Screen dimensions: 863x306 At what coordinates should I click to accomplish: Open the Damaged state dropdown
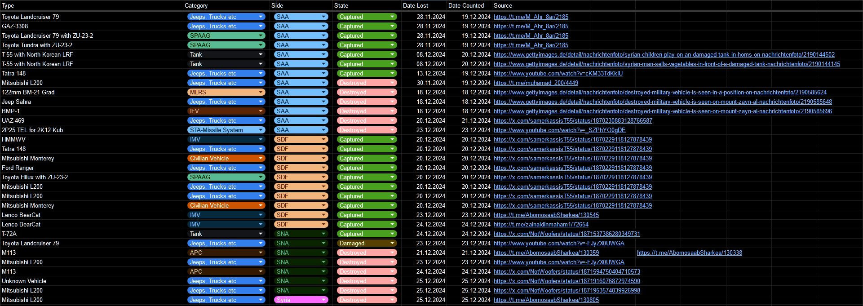click(x=367, y=243)
